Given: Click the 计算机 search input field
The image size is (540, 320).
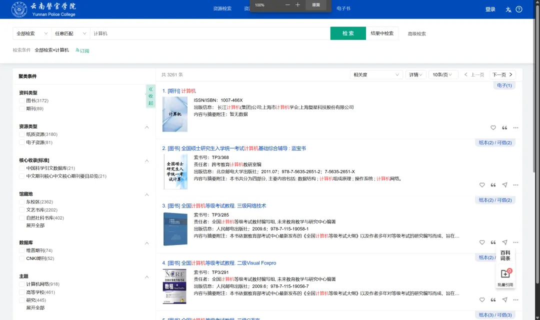Looking at the screenshot, I should click(x=200, y=33).
